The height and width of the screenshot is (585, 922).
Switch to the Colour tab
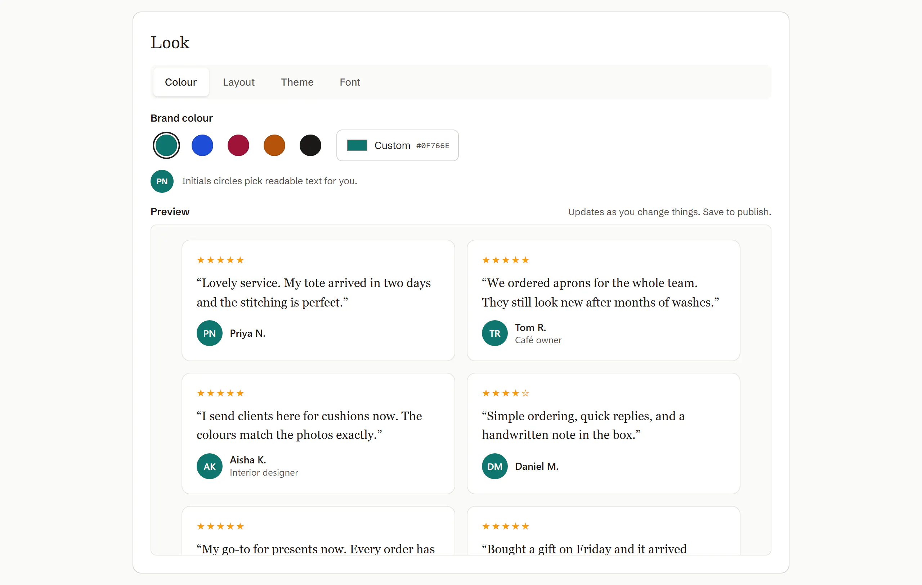pyautogui.click(x=181, y=82)
